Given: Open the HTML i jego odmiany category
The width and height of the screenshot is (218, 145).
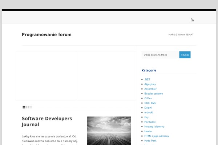Looking at the screenshot, I should 157,136.
